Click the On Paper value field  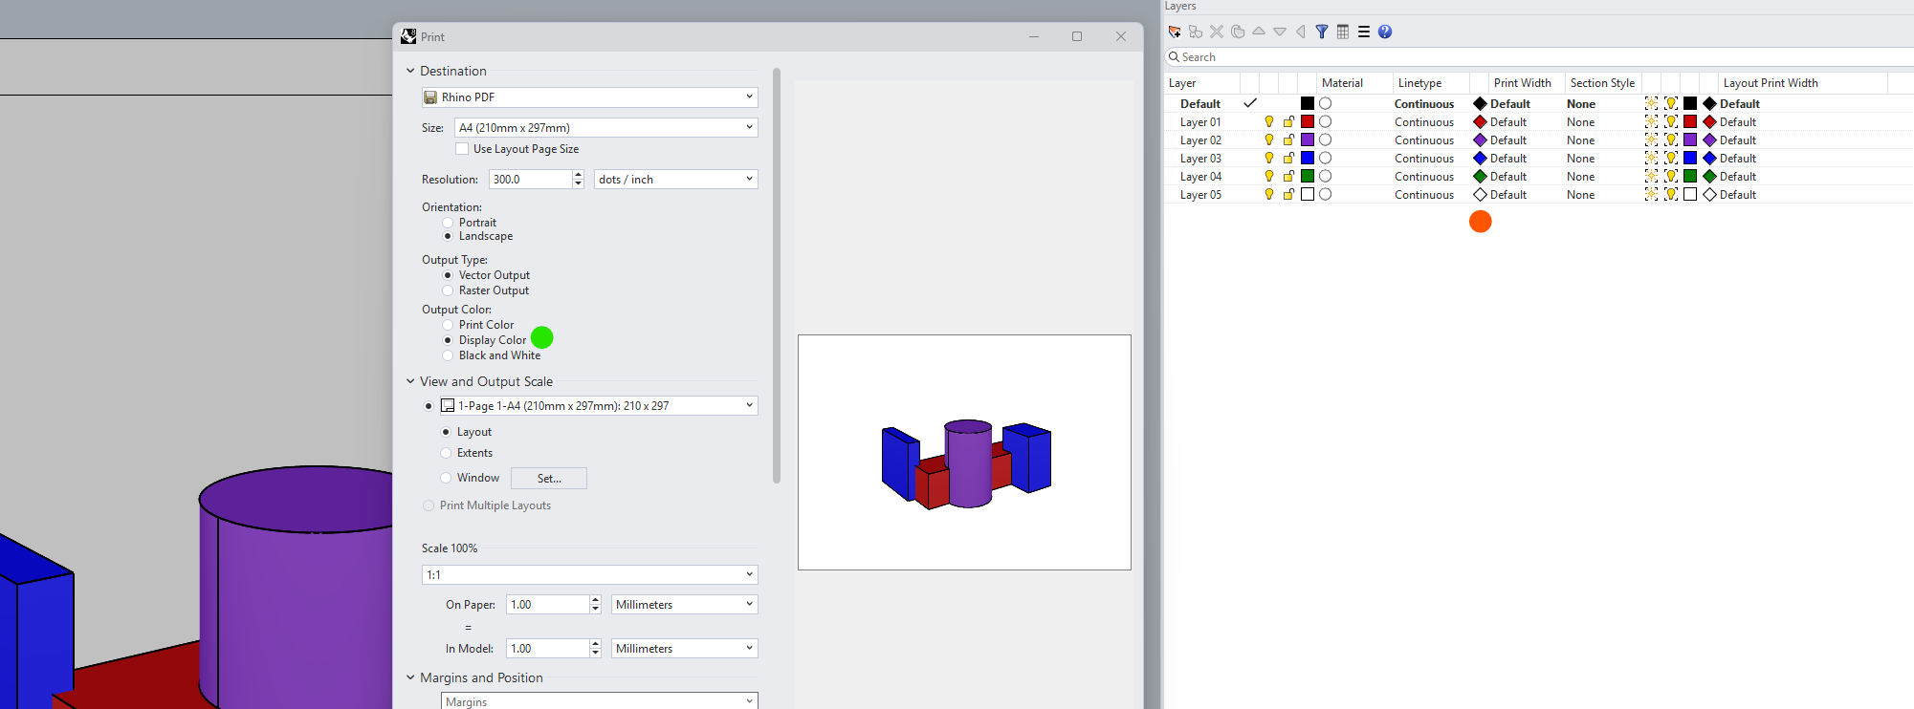pos(547,605)
